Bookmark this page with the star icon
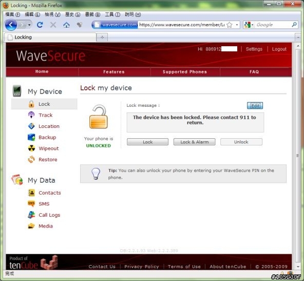 (230, 25)
